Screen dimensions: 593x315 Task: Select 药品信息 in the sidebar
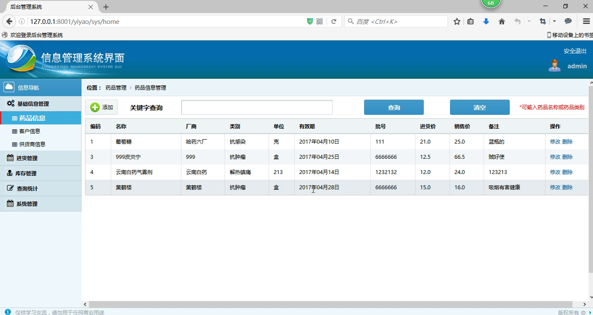(41, 118)
